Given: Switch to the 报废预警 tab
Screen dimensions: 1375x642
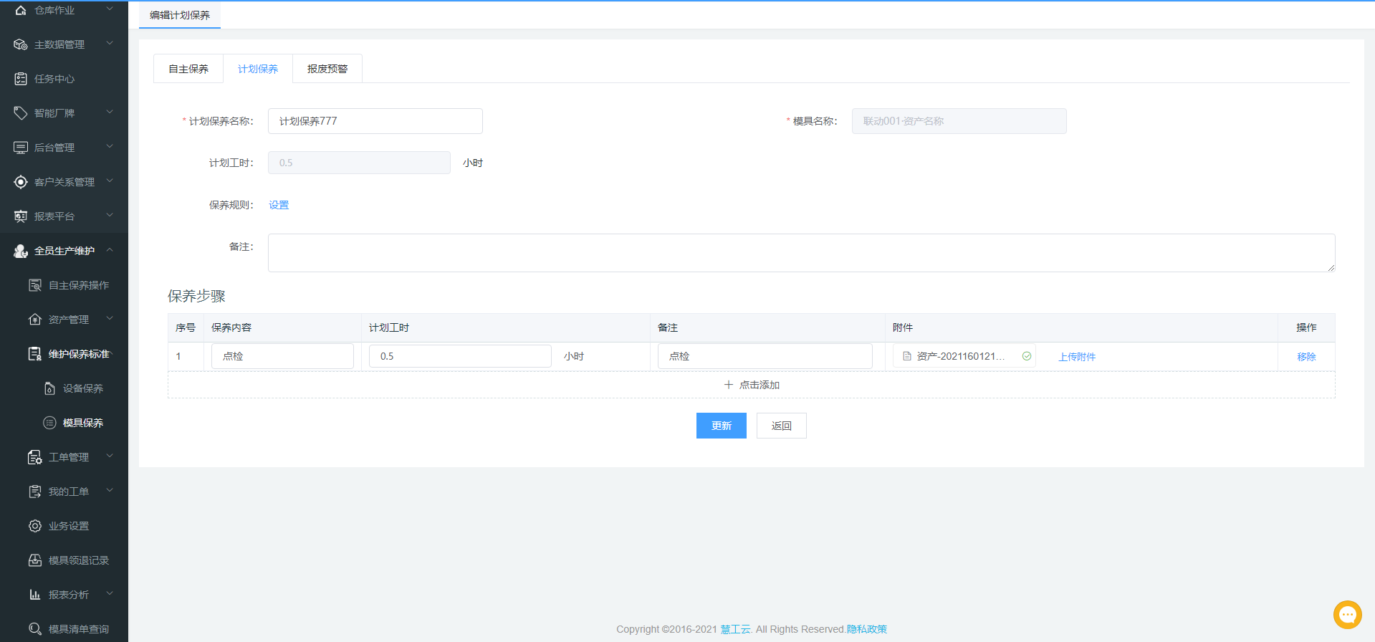Looking at the screenshot, I should click(x=327, y=69).
